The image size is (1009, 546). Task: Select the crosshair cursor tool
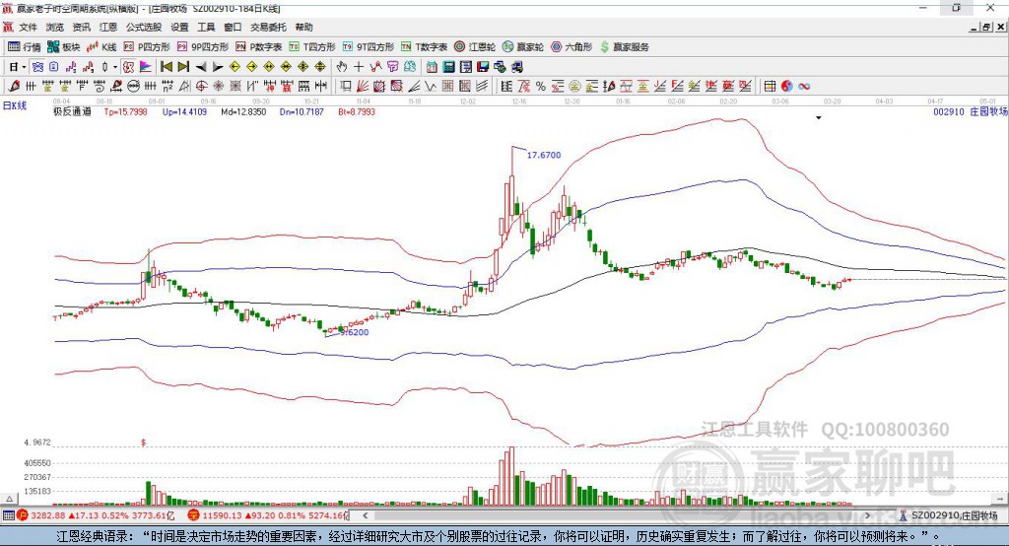(x=359, y=67)
